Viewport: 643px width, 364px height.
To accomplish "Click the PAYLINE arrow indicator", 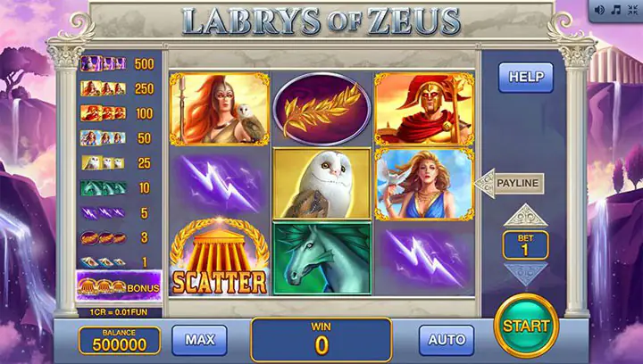I will [x=509, y=183].
